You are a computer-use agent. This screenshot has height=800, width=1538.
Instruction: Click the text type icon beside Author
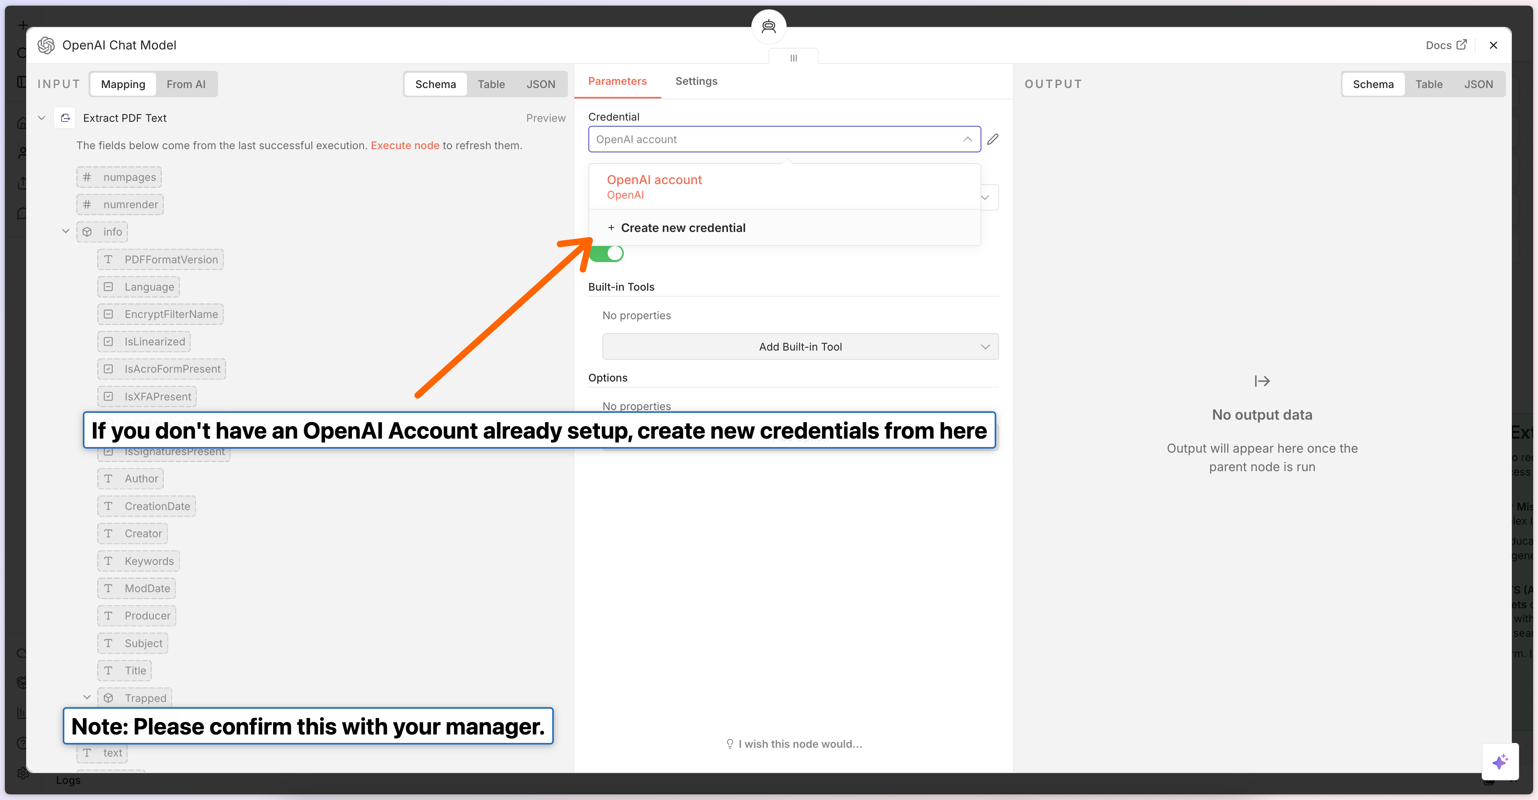coord(108,478)
